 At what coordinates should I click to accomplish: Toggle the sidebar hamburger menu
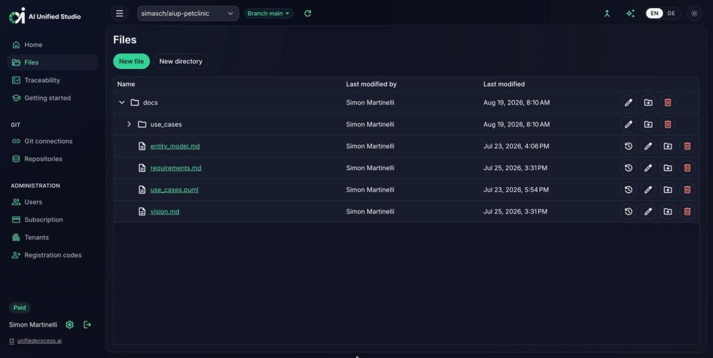120,14
